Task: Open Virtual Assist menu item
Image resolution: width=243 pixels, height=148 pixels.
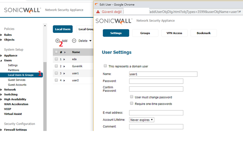Action: click(x=13, y=114)
